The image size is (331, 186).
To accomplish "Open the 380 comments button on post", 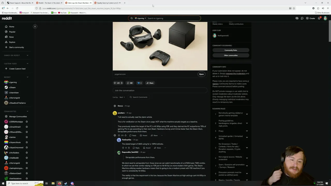I will point(130,83).
